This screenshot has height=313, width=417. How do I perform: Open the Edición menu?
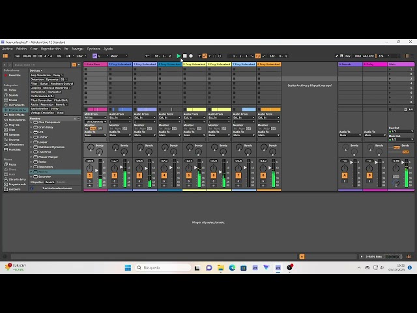tap(22, 49)
